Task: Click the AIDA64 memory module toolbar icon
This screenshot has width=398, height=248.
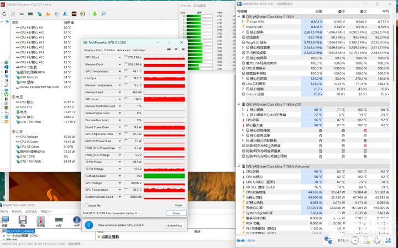Action: [x=30, y=14]
